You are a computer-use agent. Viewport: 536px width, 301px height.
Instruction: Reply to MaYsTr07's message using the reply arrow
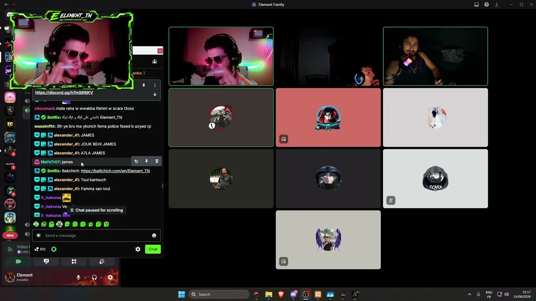[x=136, y=161]
